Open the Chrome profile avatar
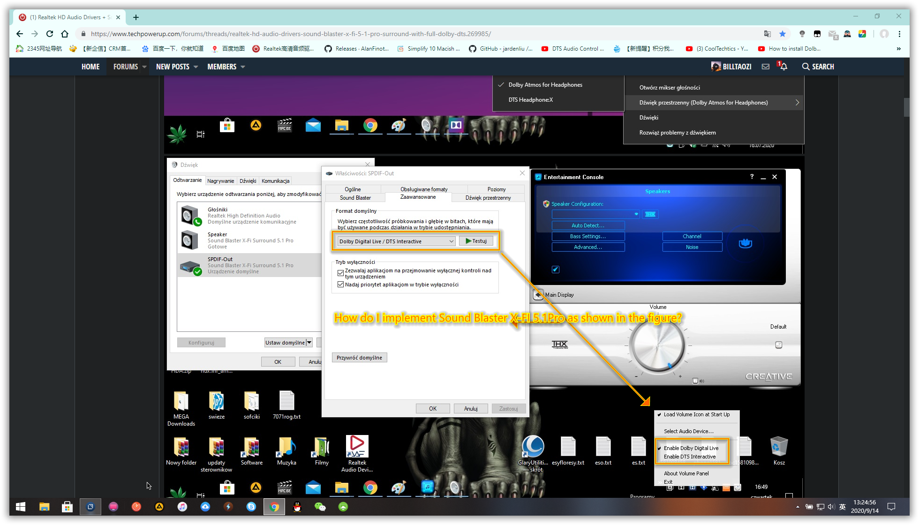 [x=884, y=34]
